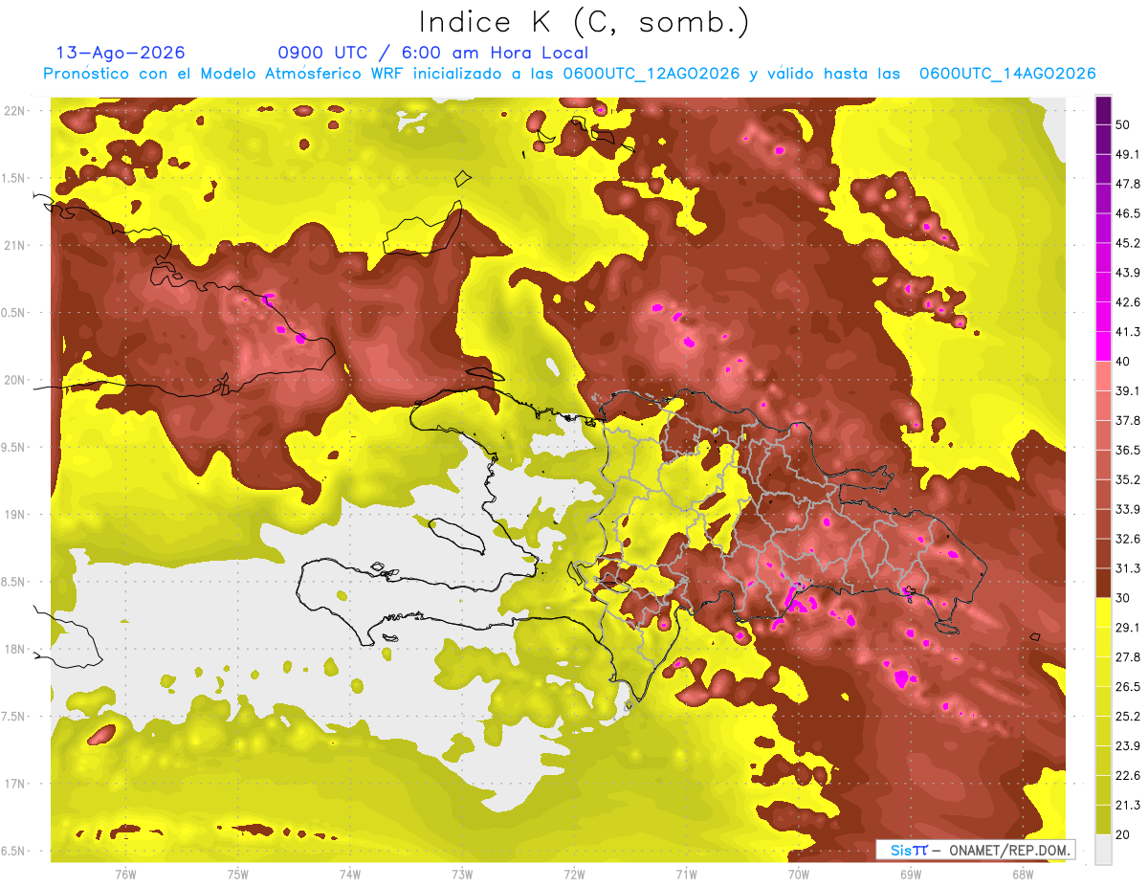This screenshot has width=1148, height=887.
Task: Click legend value '32.6'
Action: 1127,539
